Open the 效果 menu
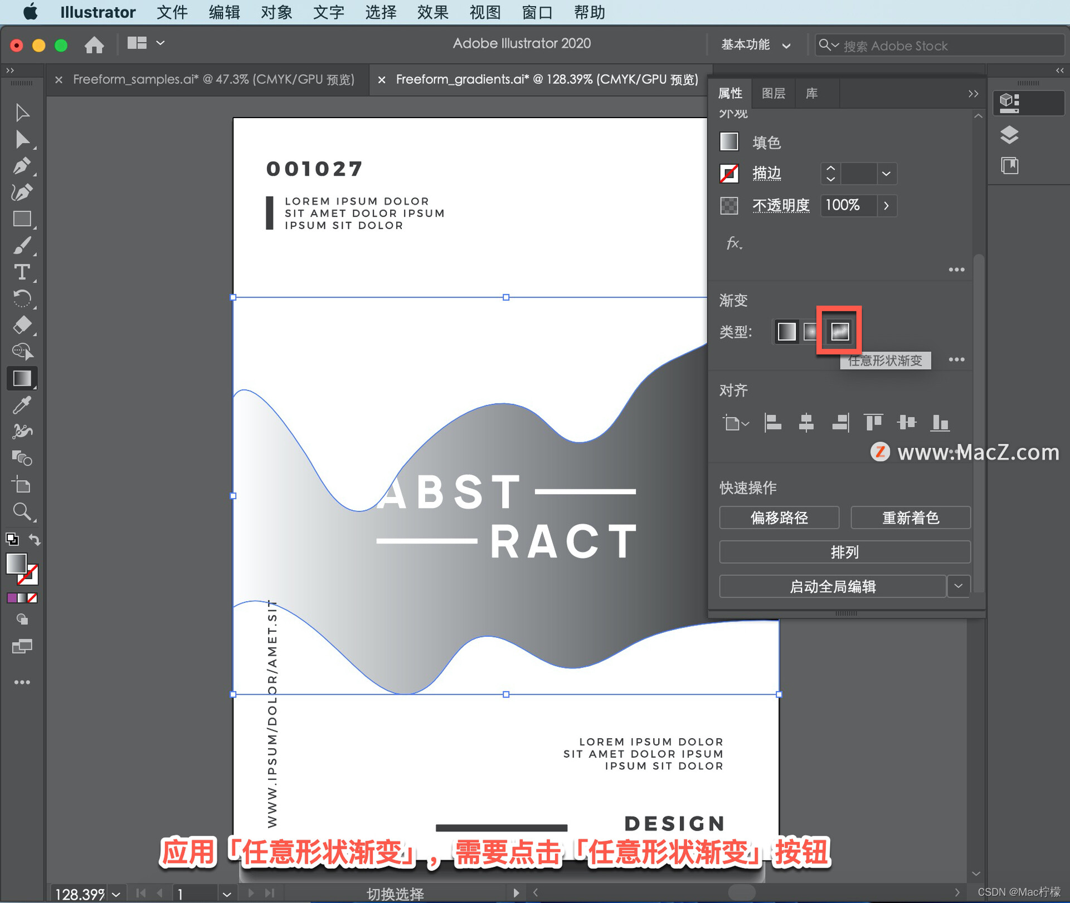 pyautogui.click(x=432, y=12)
